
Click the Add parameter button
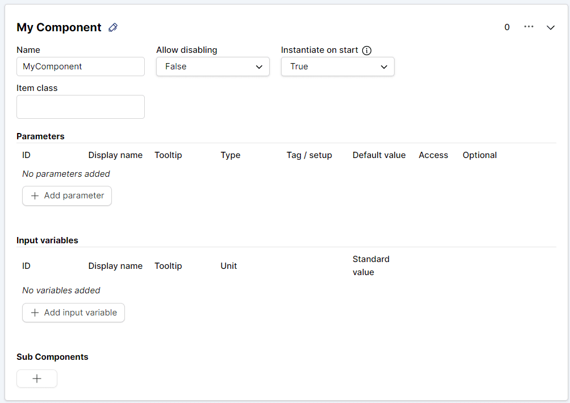pos(67,196)
